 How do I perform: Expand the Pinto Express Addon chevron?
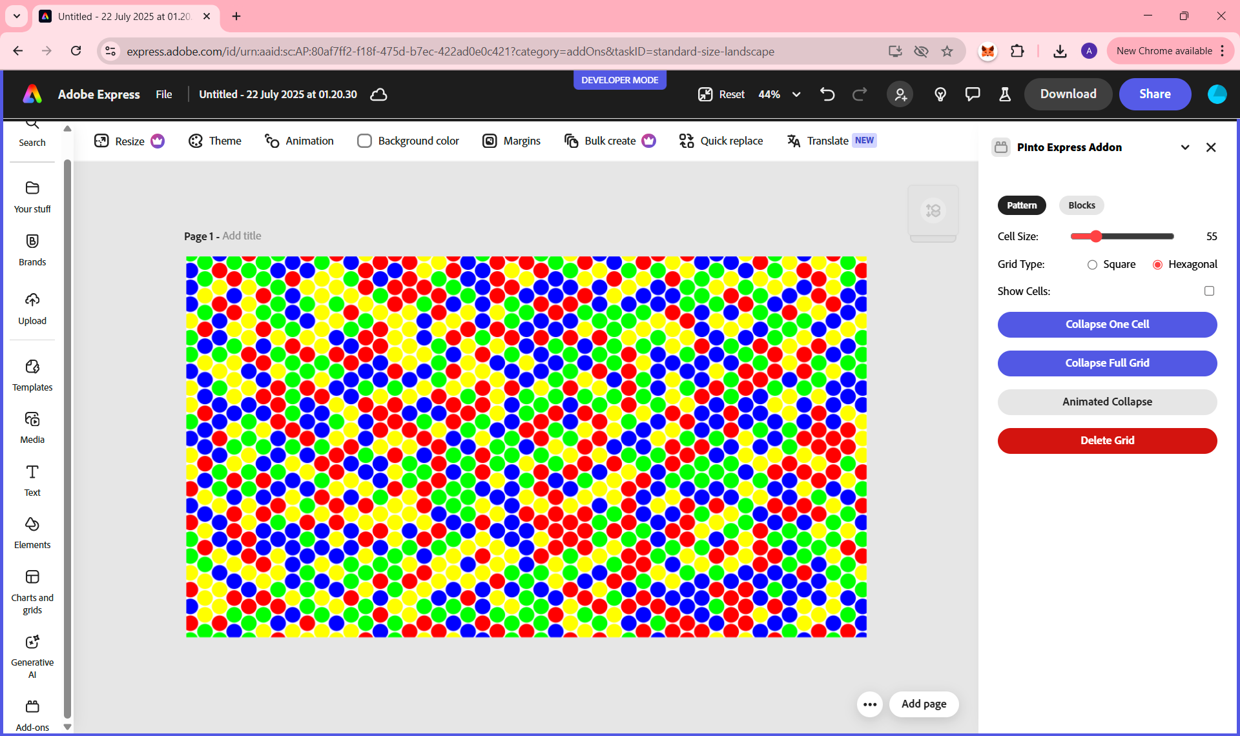(x=1185, y=147)
